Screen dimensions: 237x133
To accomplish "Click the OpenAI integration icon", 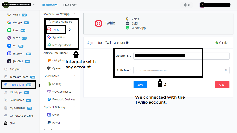I will click(49, 68).
